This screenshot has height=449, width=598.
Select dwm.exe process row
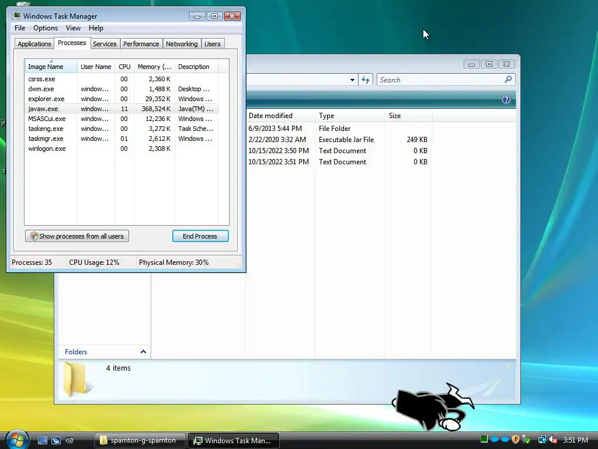tap(121, 89)
